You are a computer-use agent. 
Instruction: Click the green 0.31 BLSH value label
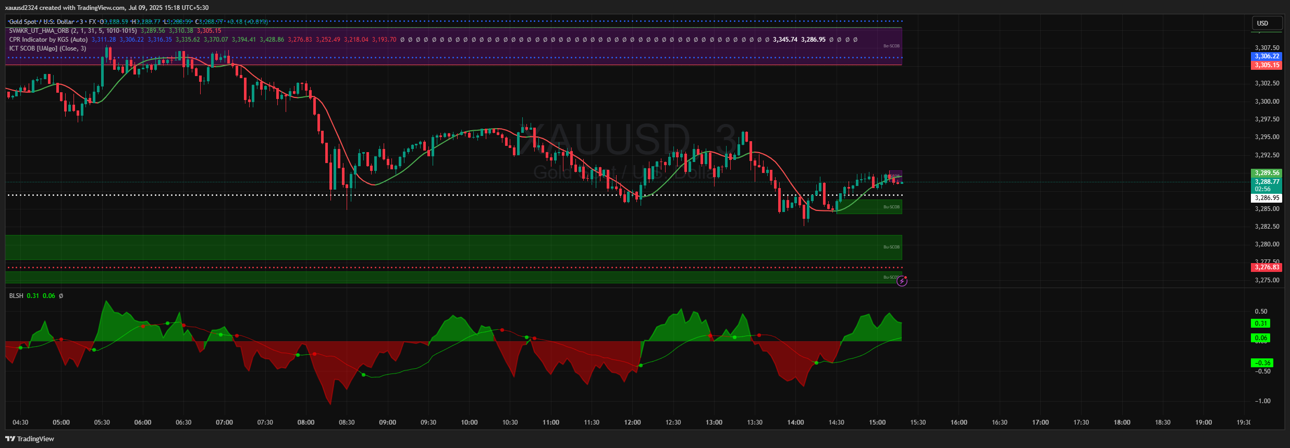(1261, 323)
